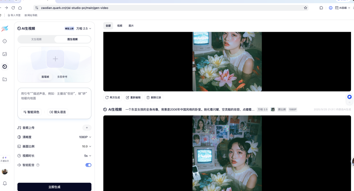Open the 画面比例 16:9 dropdown
This screenshot has width=354, height=191.
[x=87, y=147]
